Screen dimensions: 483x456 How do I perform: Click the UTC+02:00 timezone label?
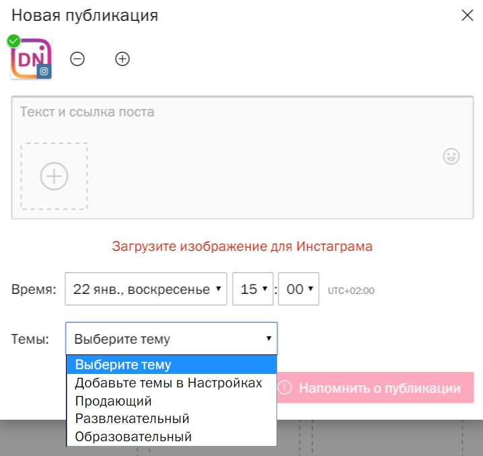(351, 291)
